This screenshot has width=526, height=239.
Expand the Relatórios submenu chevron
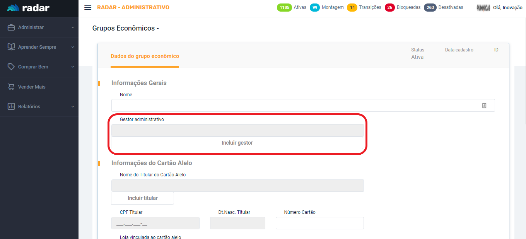pos(72,107)
